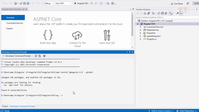The height and width of the screenshot is (112, 199).
Task: Click the Search Solution Explorer field
Action: click(x=167, y=17)
